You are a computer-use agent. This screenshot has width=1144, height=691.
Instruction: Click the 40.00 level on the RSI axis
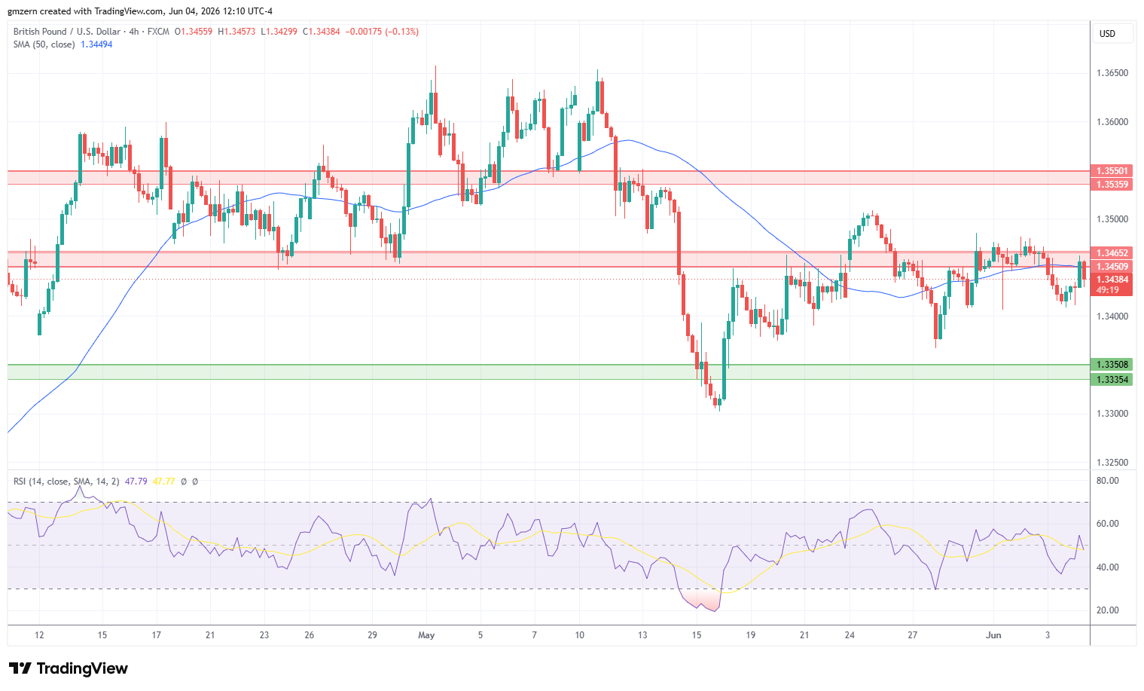point(1108,567)
